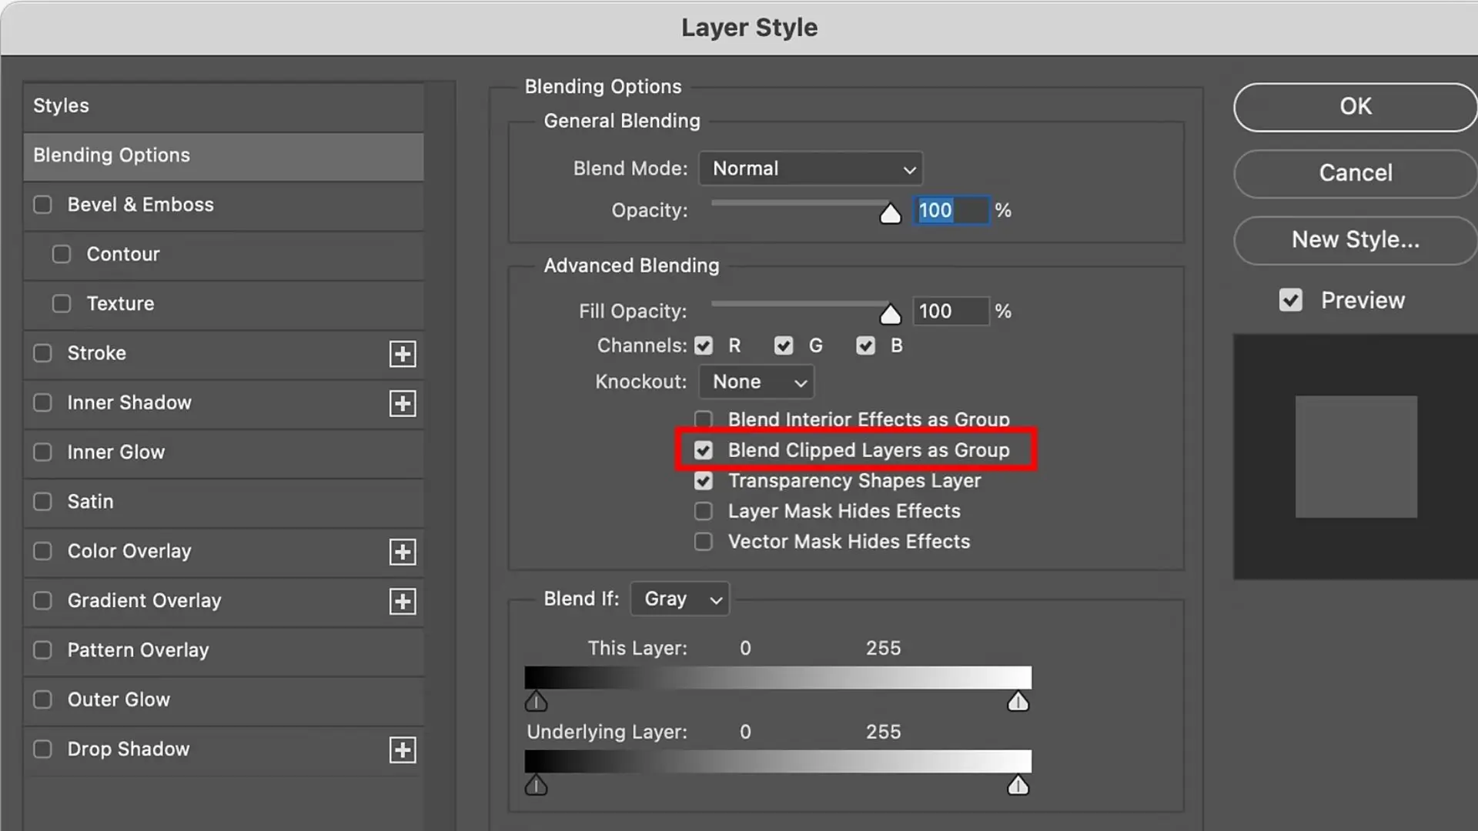
Task: Open the Knockout dropdown
Action: click(756, 382)
